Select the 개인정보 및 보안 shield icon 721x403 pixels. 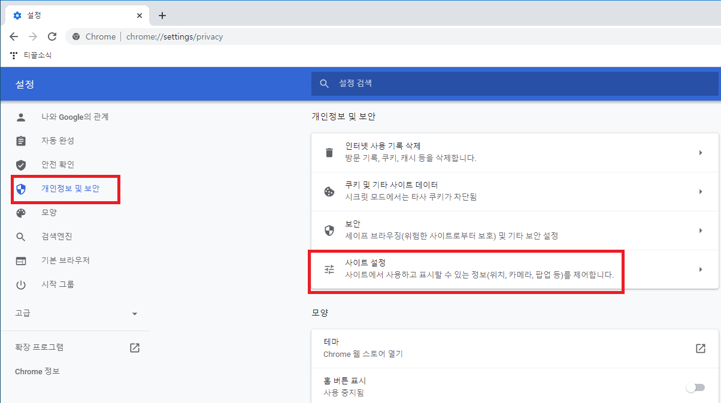coord(21,188)
